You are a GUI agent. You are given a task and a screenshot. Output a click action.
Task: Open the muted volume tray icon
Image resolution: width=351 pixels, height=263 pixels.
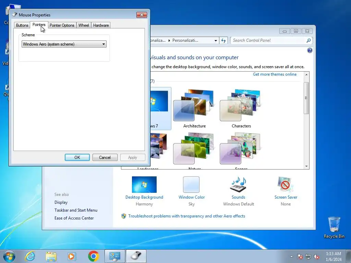[316, 256]
